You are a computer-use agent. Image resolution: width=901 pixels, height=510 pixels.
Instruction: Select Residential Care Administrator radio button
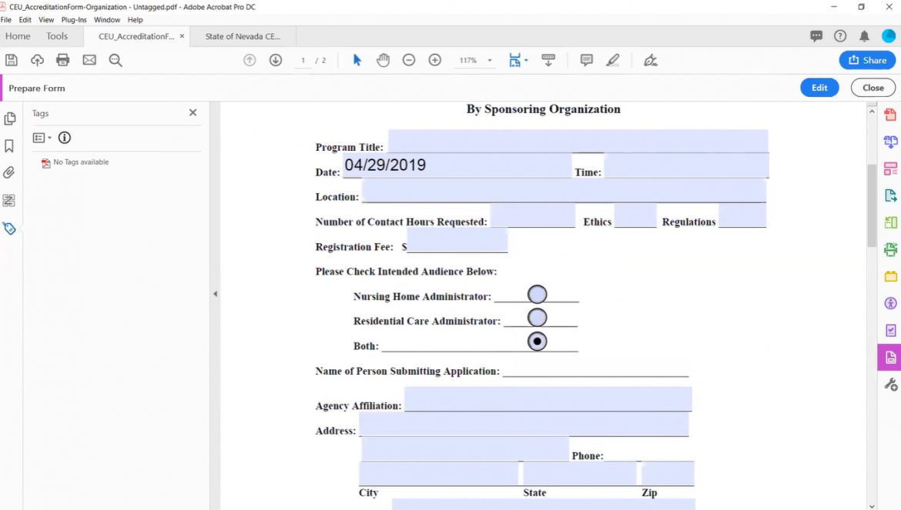click(x=538, y=317)
